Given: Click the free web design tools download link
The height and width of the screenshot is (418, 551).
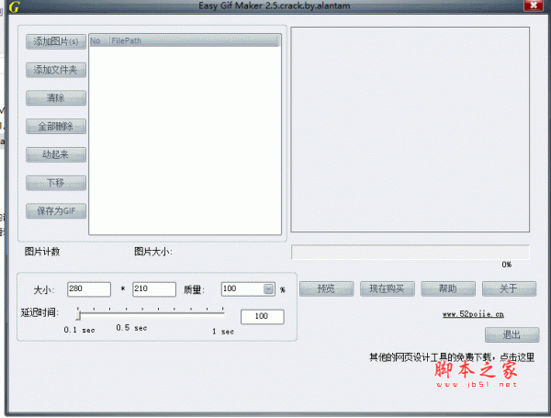Looking at the screenshot, I should [452, 357].
